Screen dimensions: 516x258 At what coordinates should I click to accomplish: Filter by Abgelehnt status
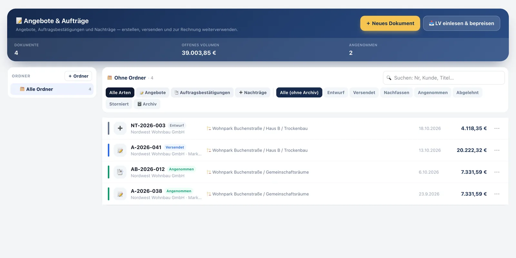click(467, 93)
